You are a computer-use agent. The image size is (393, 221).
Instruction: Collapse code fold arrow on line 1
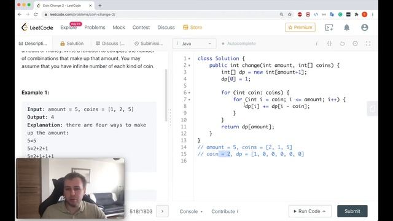pyautogui.click(x=189, y=59)
